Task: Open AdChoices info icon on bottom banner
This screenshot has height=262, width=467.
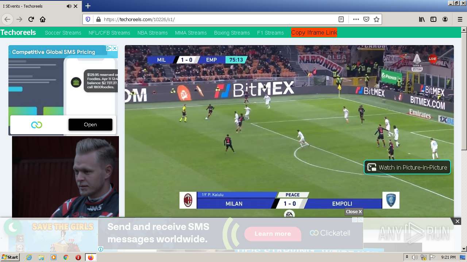Action: (101, 249)
